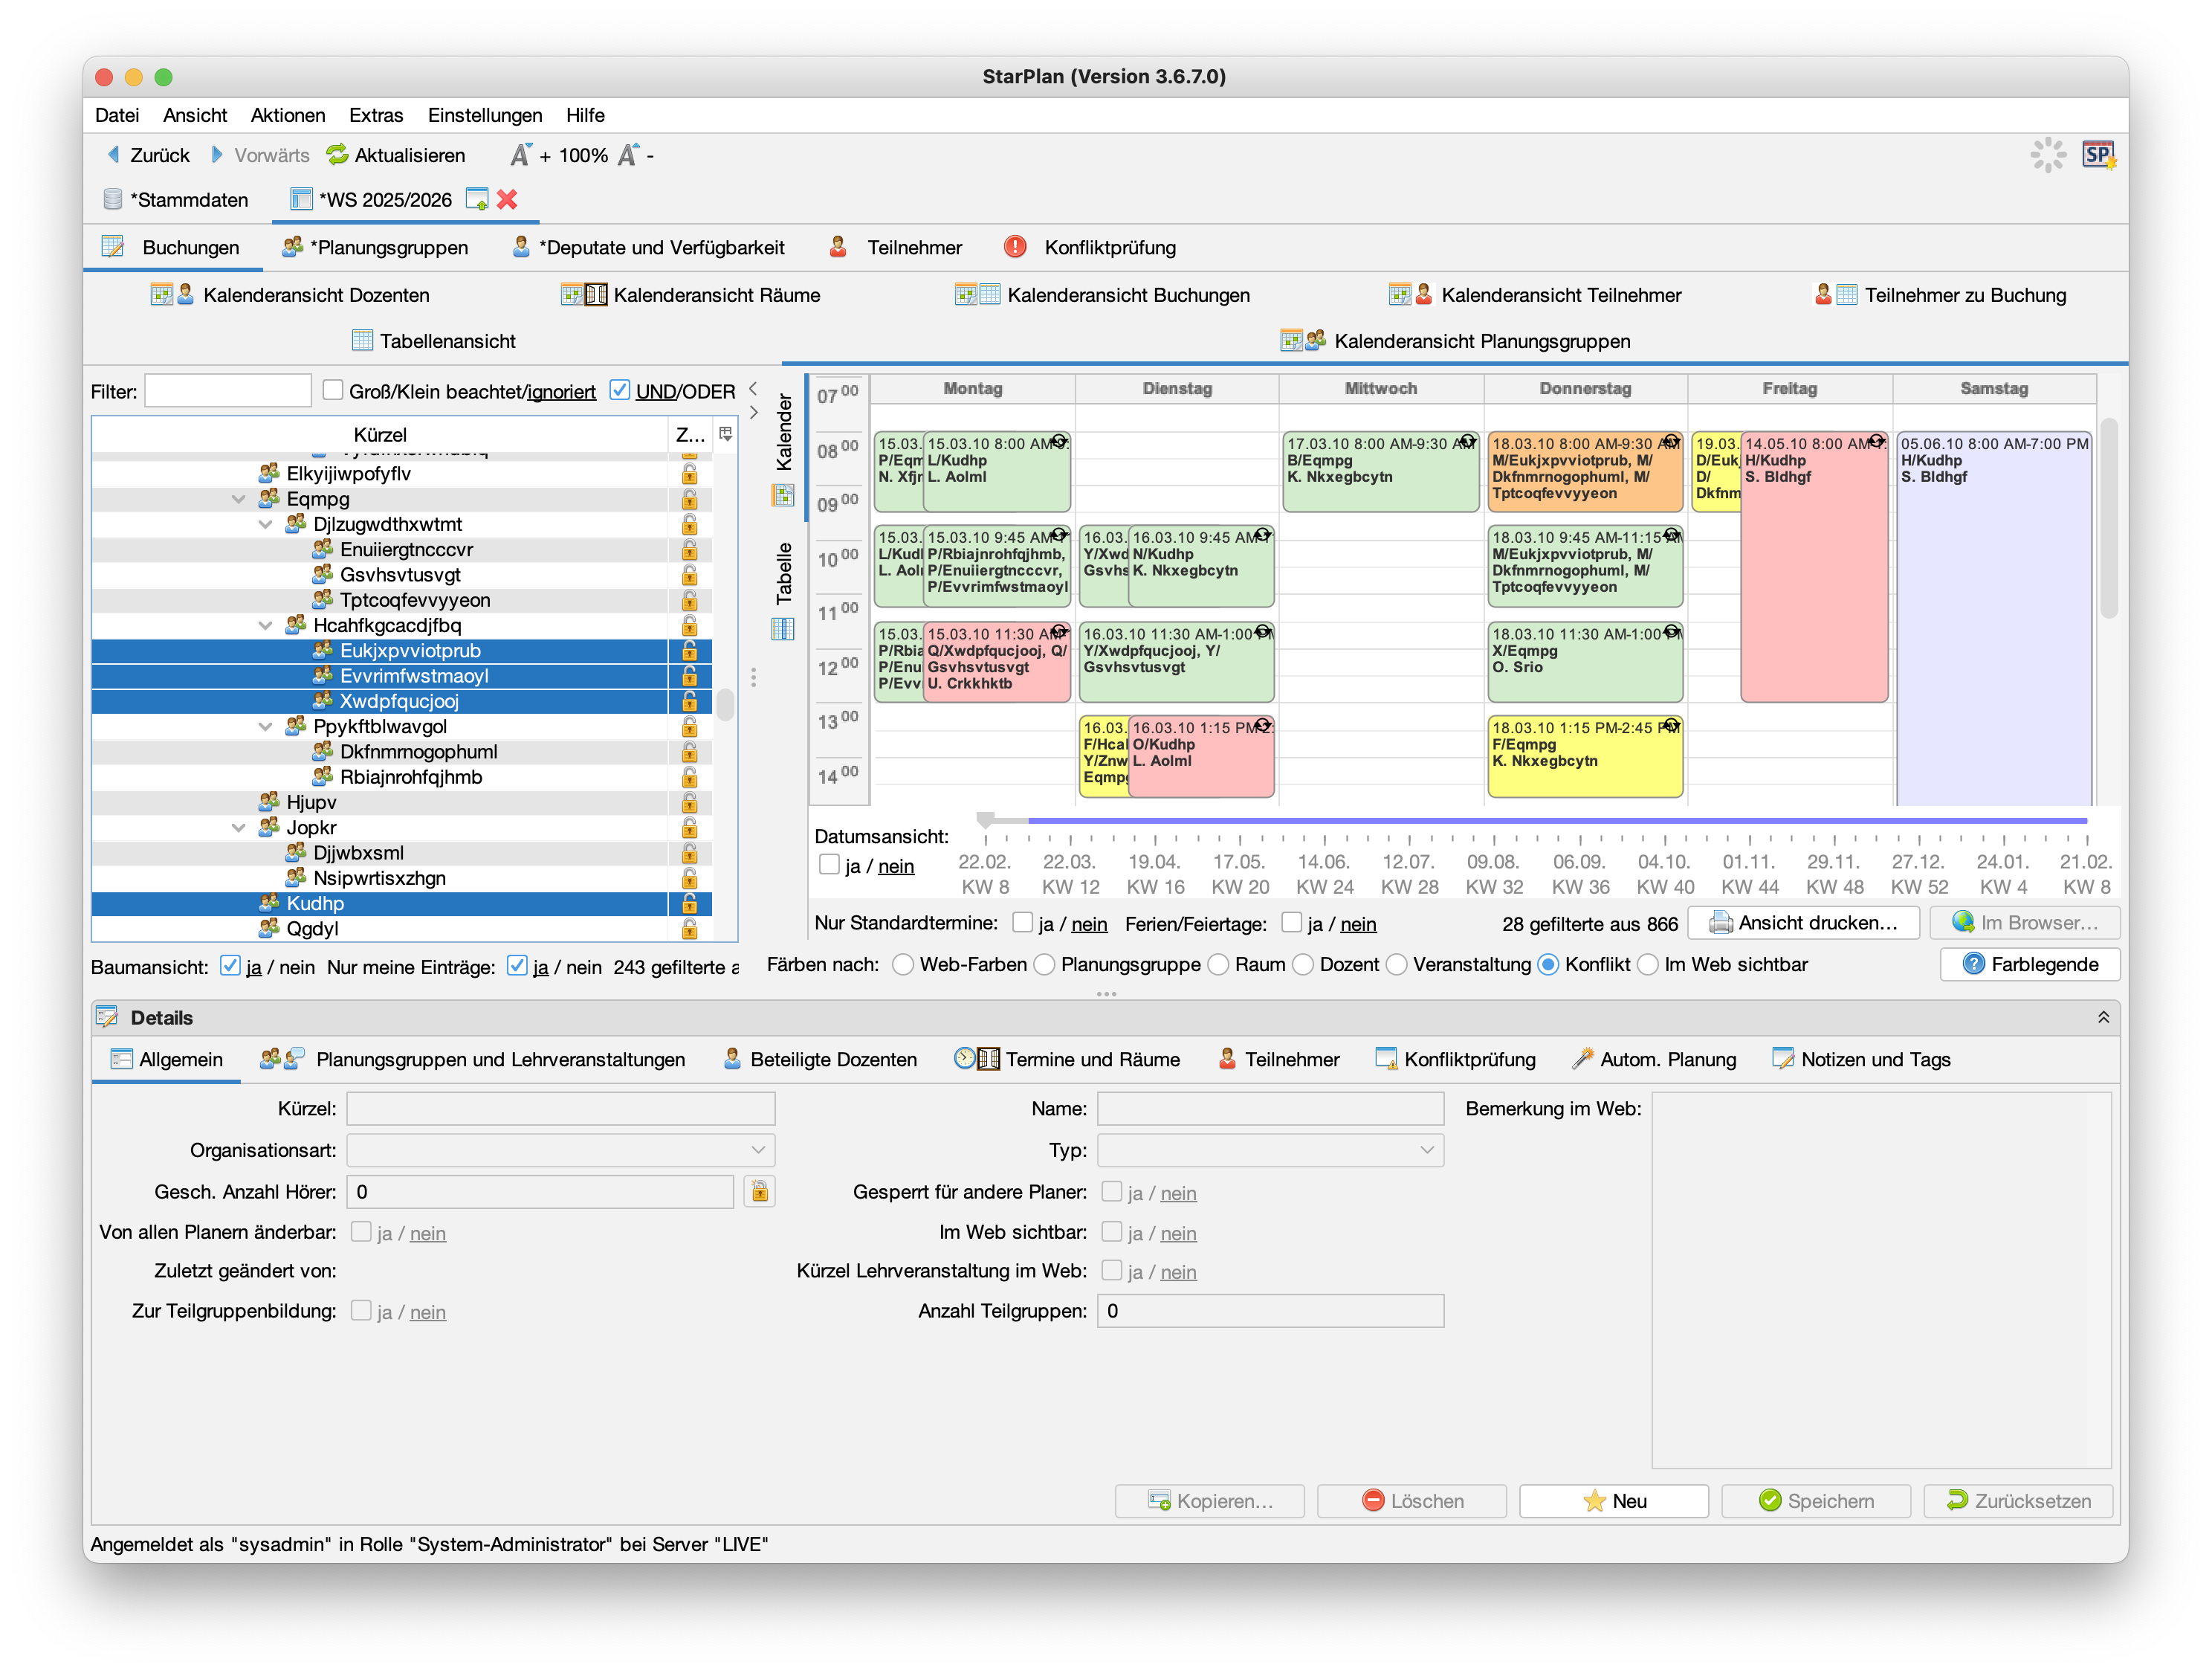Open the Organisationsart dropdown
Image resolution: width=2212 pixels, height=1673 pixels.
click(758, 1150)
